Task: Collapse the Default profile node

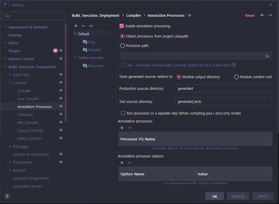Action: 75,34
